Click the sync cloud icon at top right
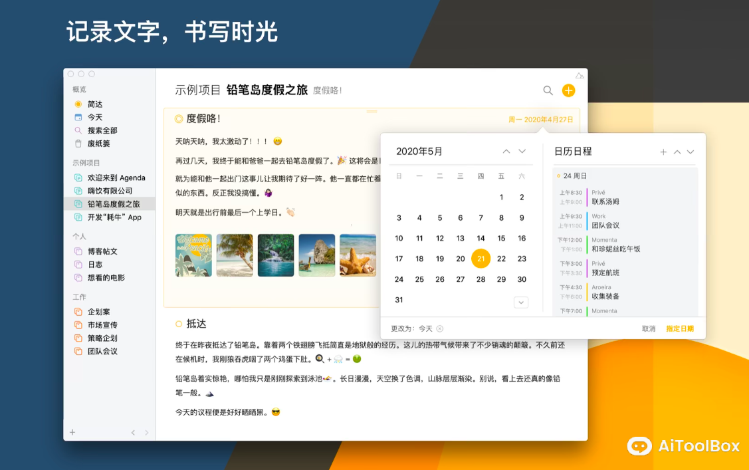Viewport: 749px width, 470px height. 578,76
